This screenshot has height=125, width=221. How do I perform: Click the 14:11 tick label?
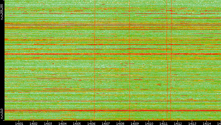point(163,123)
